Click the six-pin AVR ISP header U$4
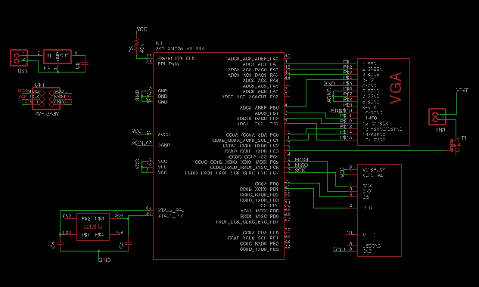The width and height of the screenshot is (479, 287). point(46,98)
